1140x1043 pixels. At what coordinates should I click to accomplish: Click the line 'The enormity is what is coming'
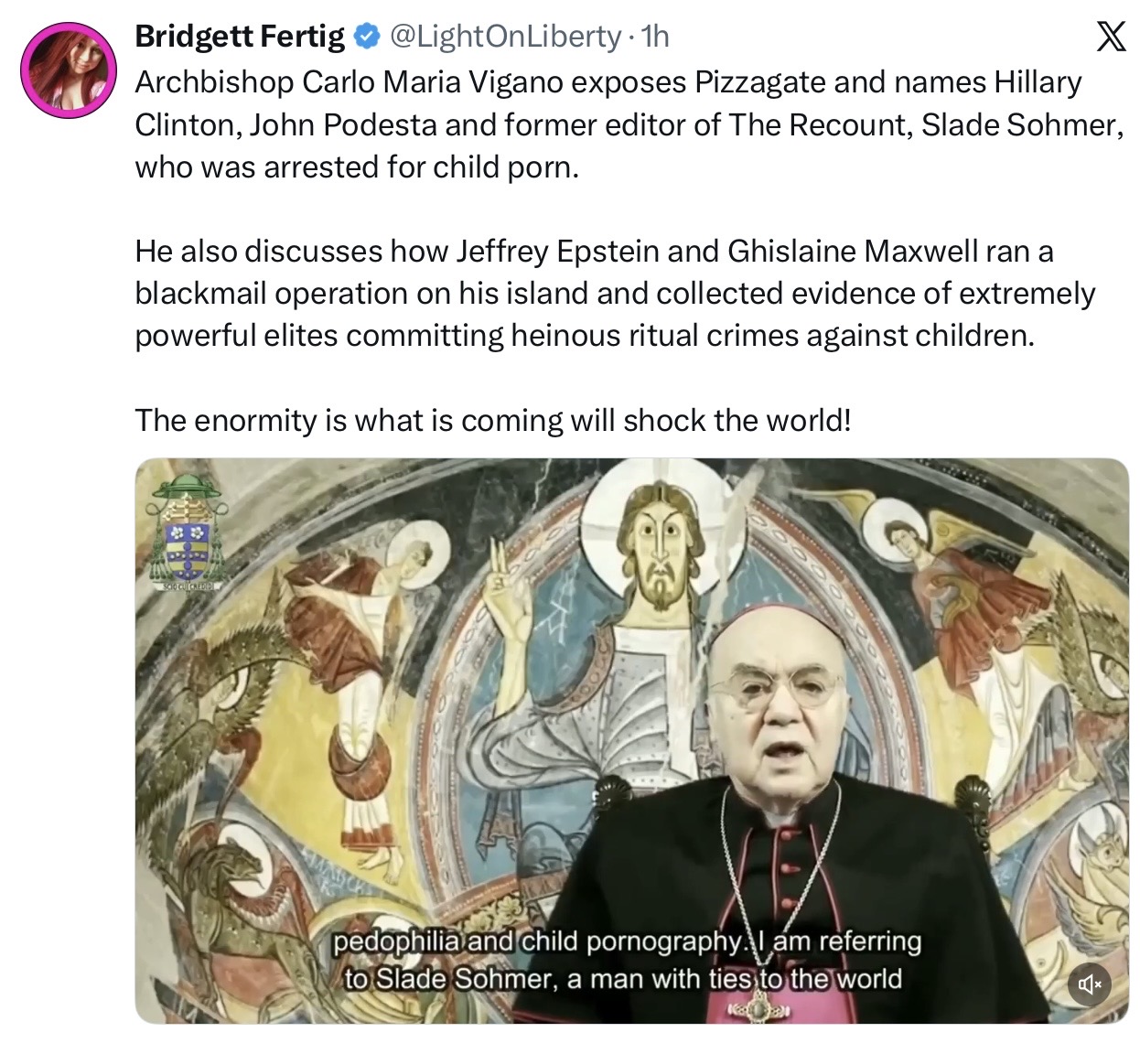493,420
